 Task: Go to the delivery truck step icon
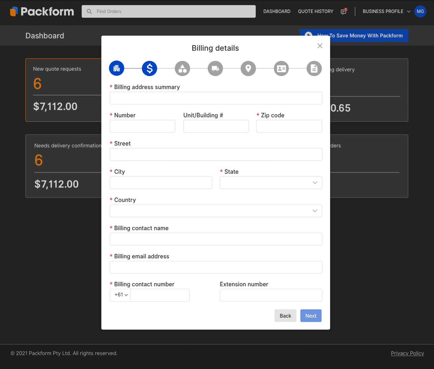tap(215, 68)
